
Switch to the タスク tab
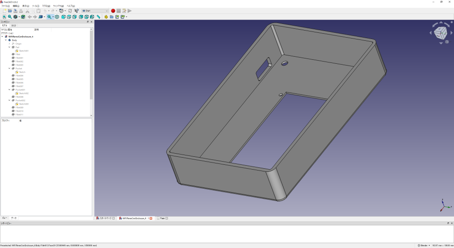click(x=14, y=26)
